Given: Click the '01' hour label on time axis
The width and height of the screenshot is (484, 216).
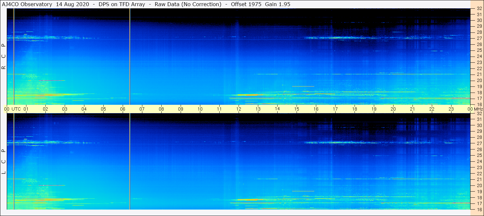Looking at the screenshot, I should point(26,109).
